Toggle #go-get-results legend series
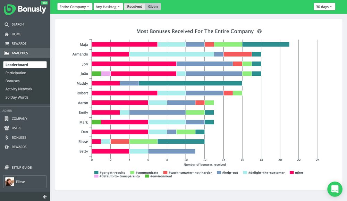Viewport: 347px width, 201px height. point(110,173)
